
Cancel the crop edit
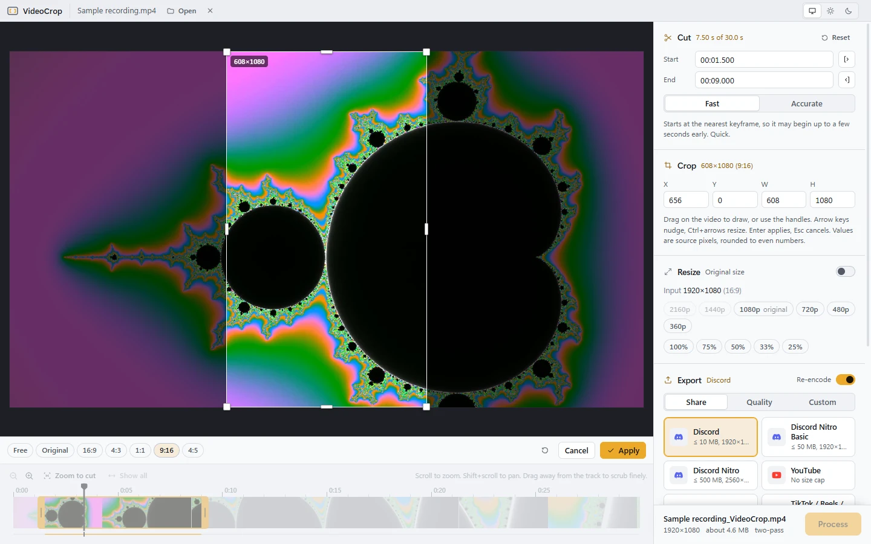pyautogui.click(x=576, y=450)
